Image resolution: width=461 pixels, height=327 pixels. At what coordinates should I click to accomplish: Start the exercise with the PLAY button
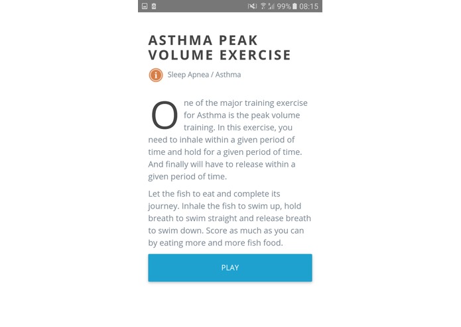(x=230, y=268)
